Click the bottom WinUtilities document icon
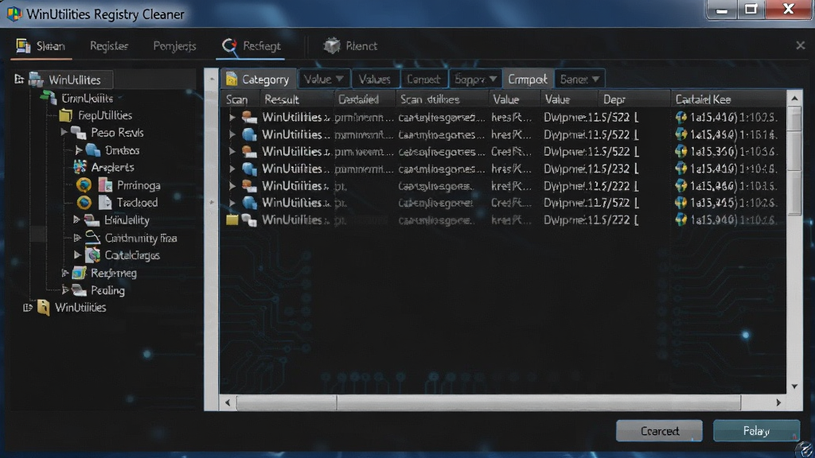 43,308
